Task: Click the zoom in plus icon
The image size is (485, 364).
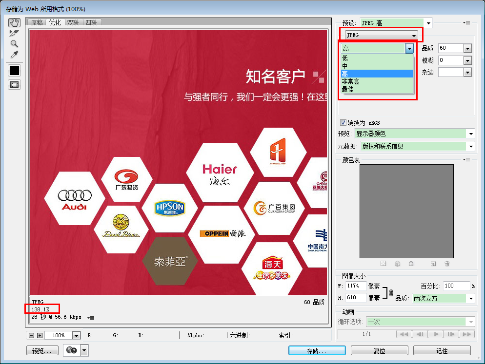Action: point(40,335)
